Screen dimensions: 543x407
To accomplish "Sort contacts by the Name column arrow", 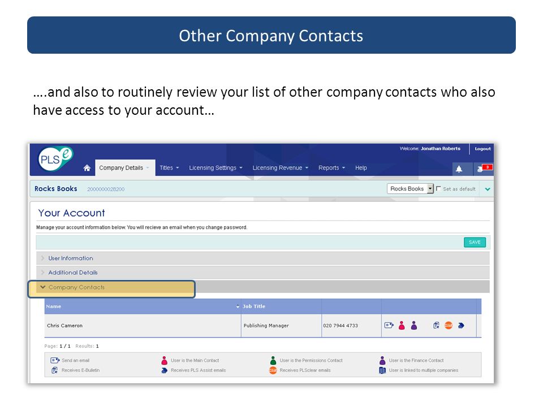I will [x=238, y=306].
